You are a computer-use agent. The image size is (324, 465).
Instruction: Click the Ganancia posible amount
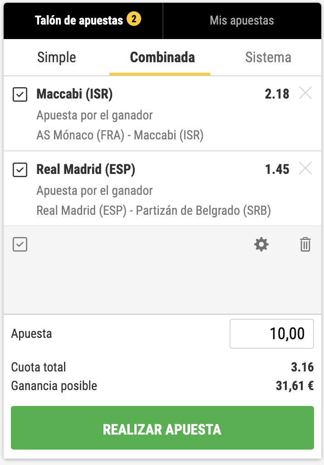(294, 386)
